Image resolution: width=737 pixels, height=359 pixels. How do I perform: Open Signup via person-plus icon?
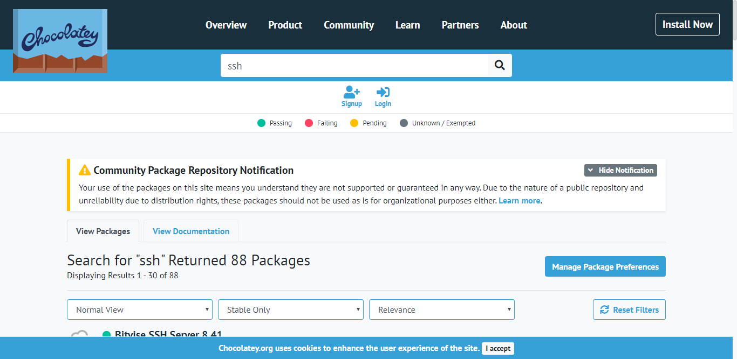[352, 92]
